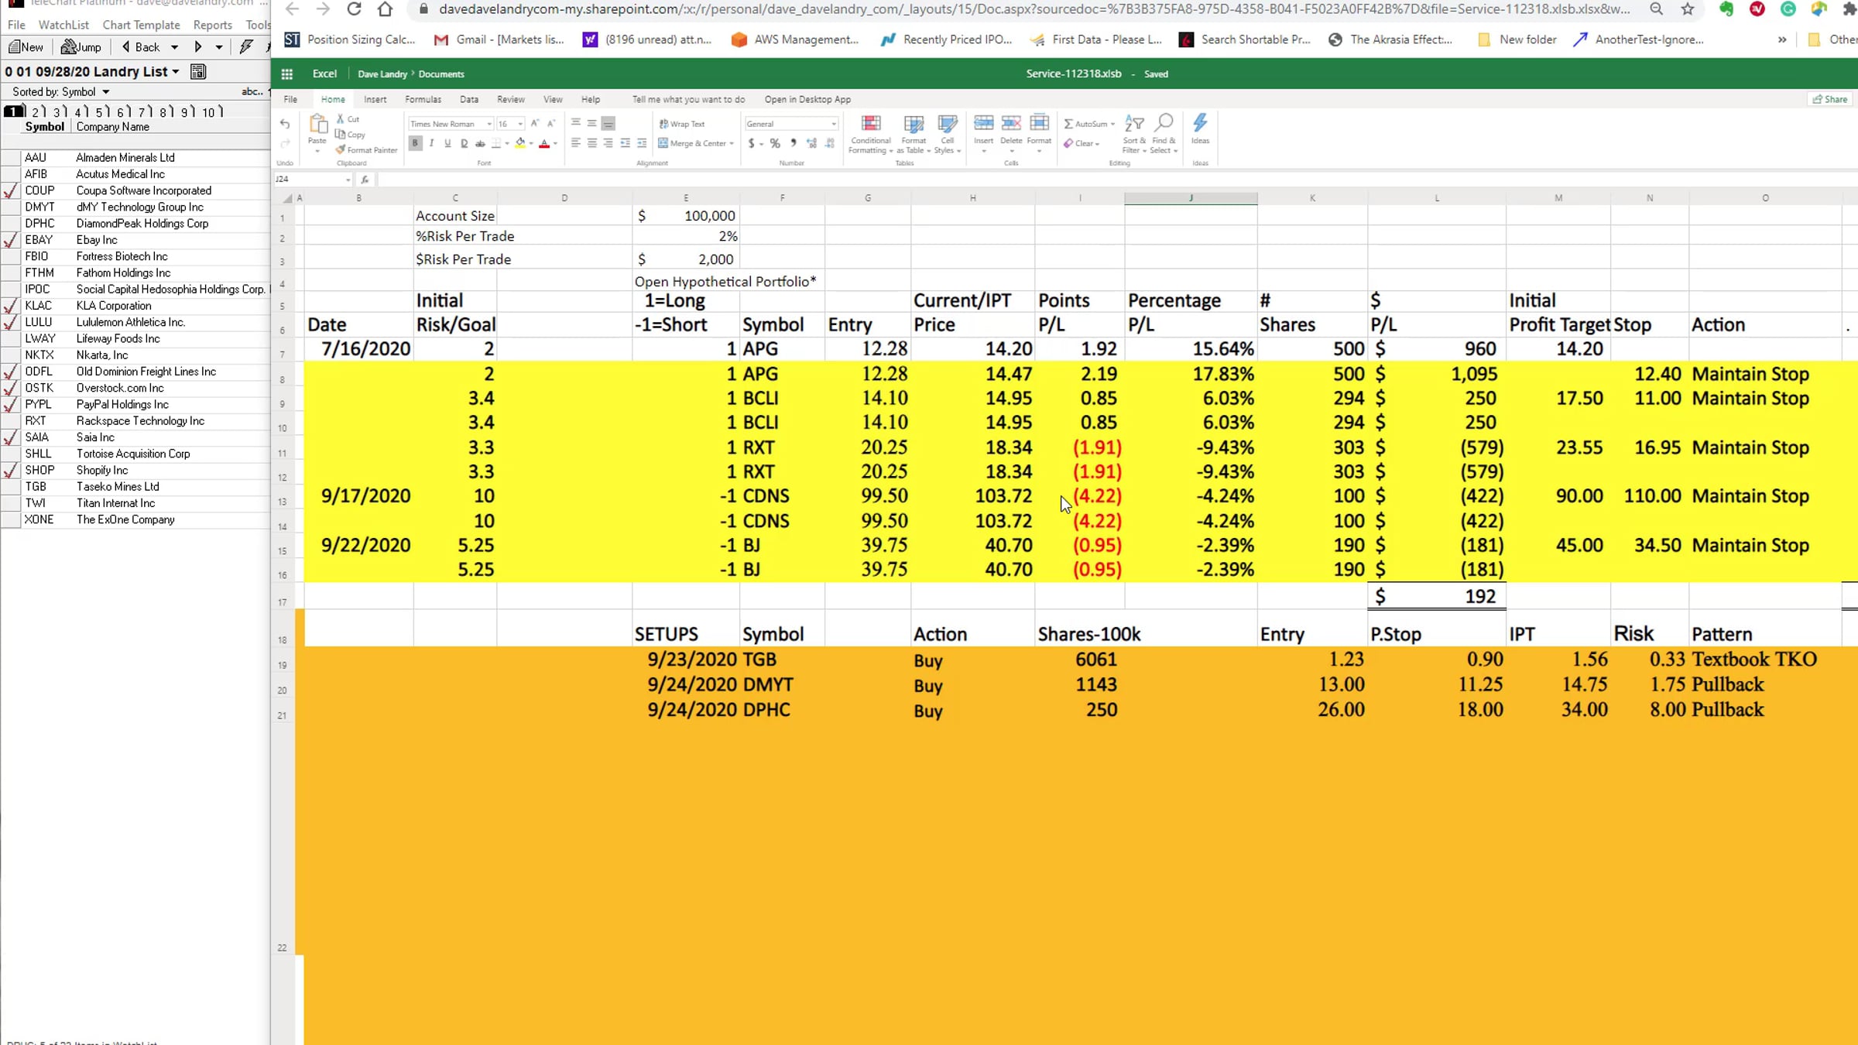1858x1045 pixels.
Task: Toggle the flag checkmark for PYPL
Action: (x=11, y=405)
